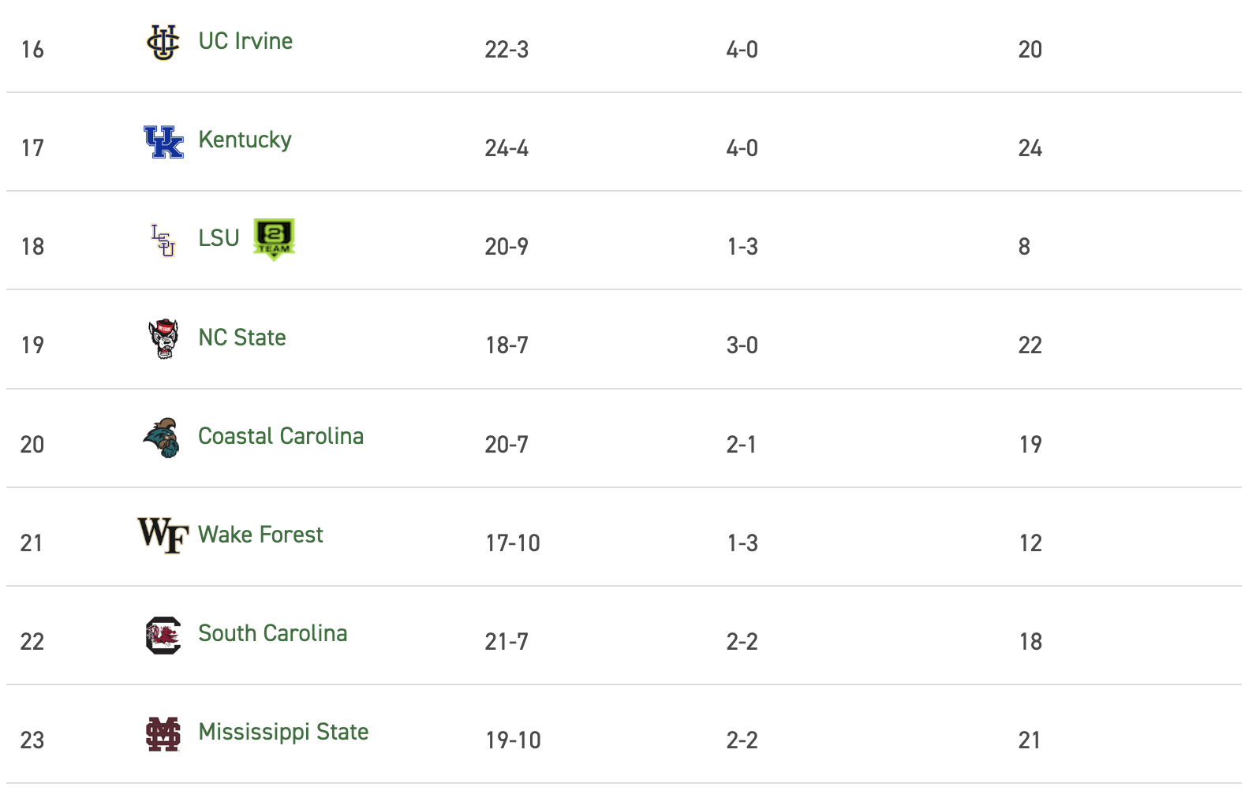
Task: Open the Wake Forest team link
Action: (x=260, y=535)
